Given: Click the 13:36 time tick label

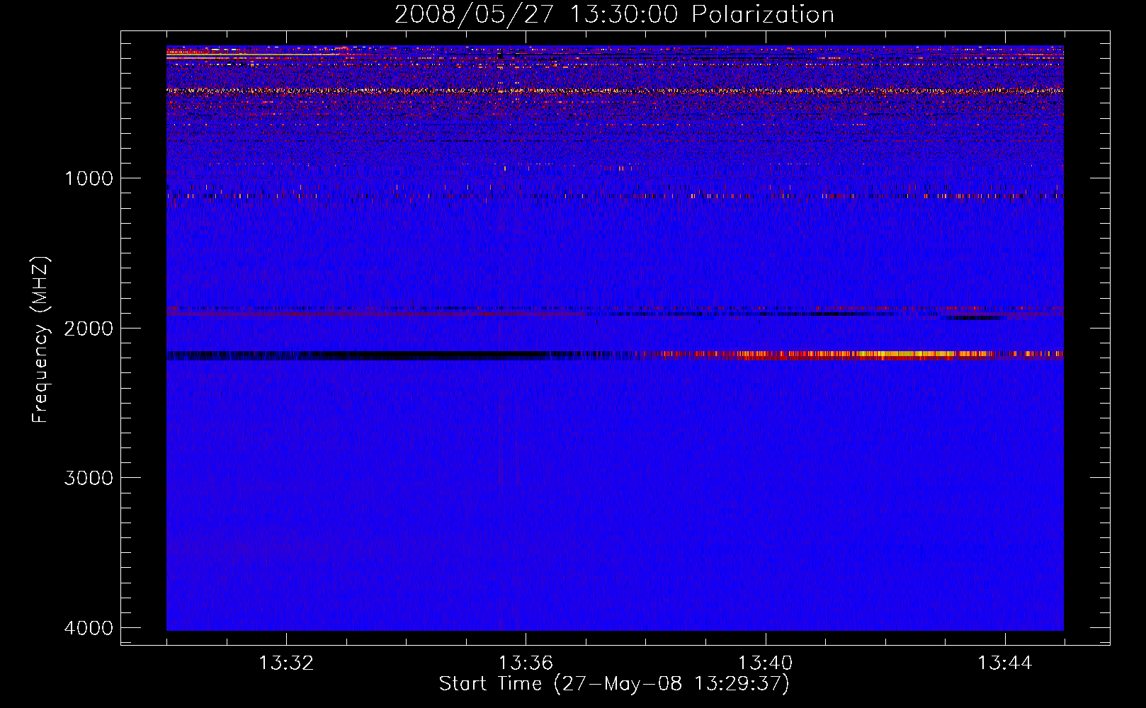Looking at the screenshot, I should (x=526, y=663).
